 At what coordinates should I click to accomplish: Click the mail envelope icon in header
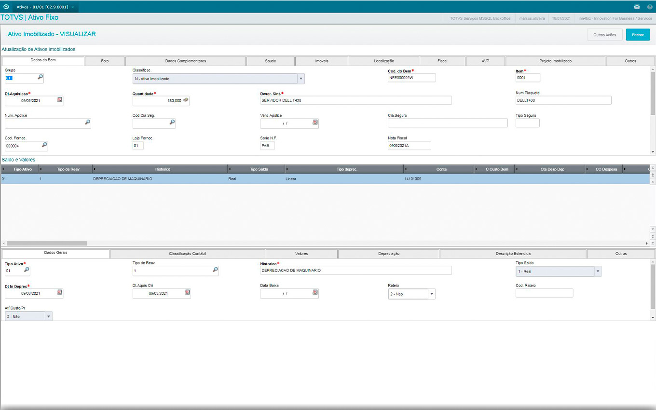[x=637, y=7]
